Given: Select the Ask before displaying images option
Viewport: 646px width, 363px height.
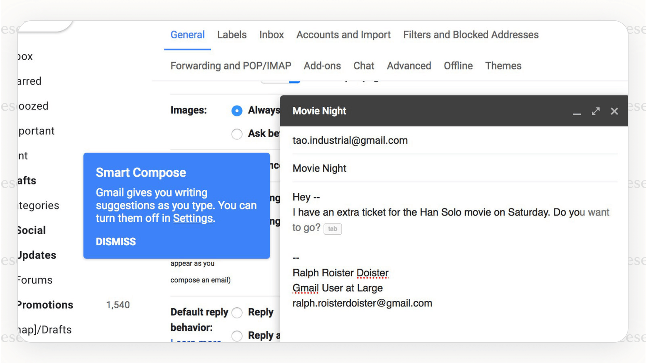Looking at the screenshot, I should (x=237, y=134).
